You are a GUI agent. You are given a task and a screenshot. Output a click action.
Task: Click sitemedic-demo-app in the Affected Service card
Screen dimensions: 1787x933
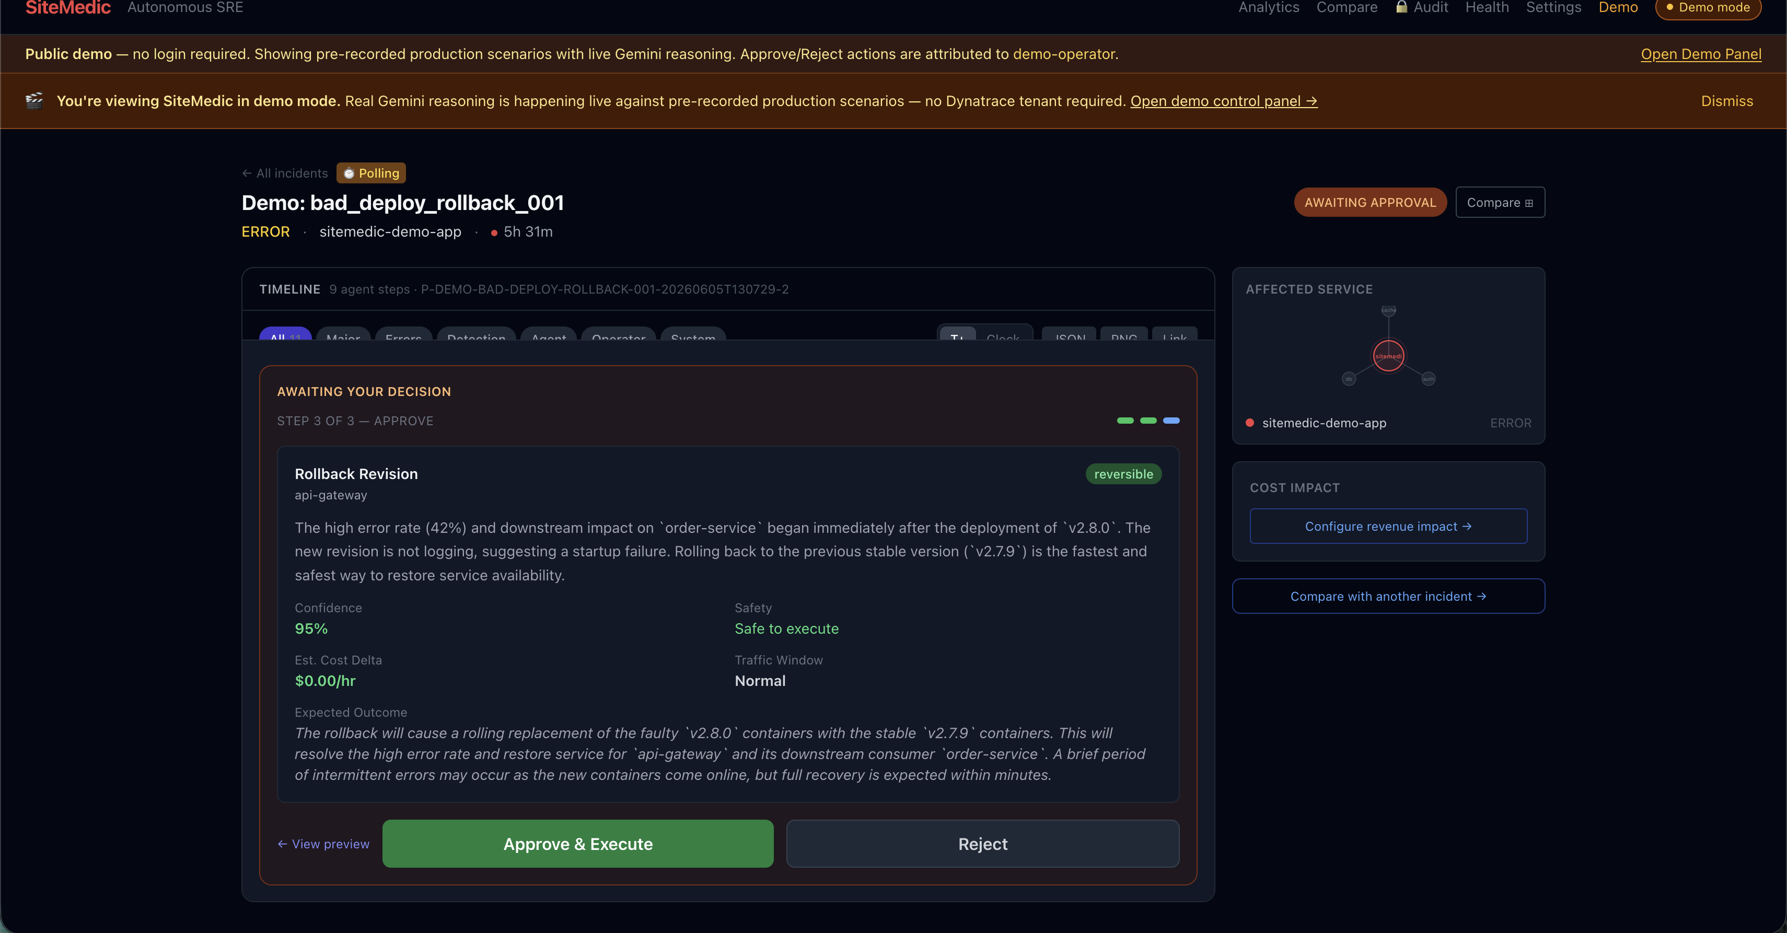pyautogui.click(x=1324, y=423)
